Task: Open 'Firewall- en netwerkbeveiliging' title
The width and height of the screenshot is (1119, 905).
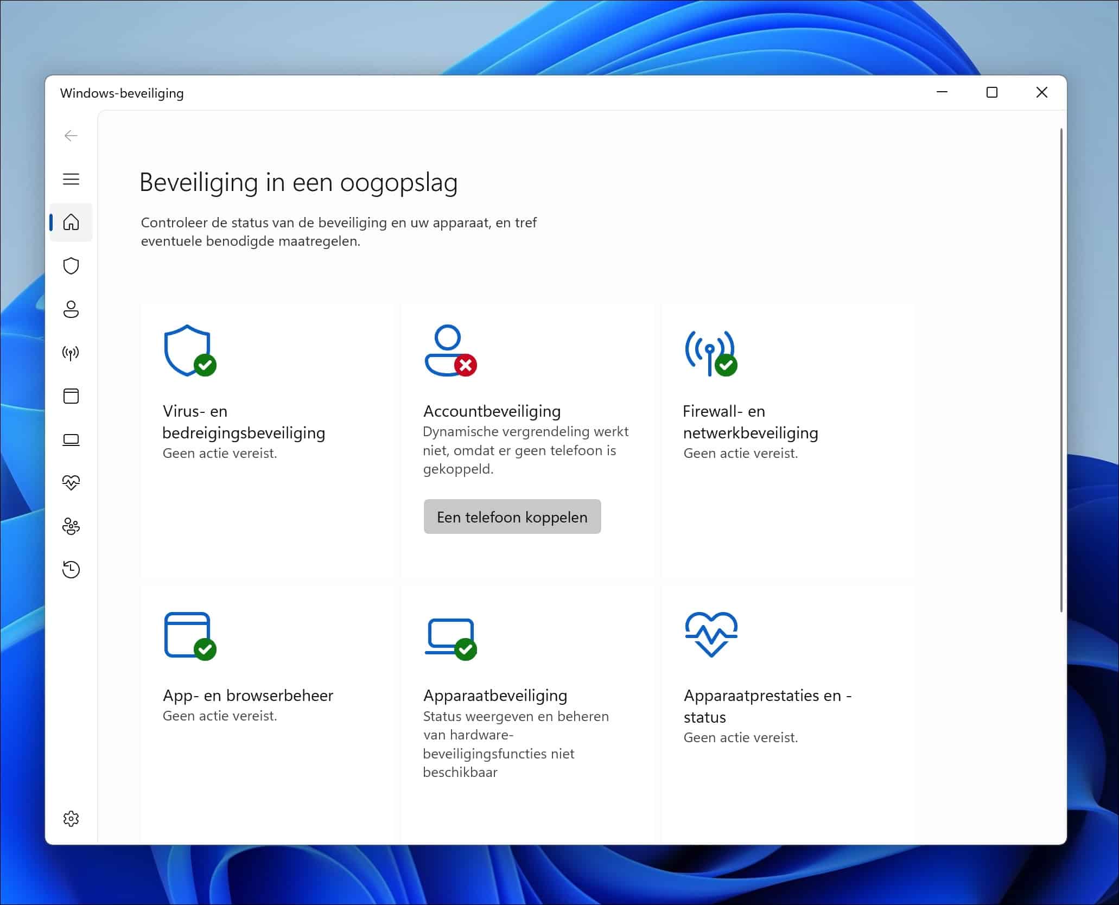Action: pos(751,422)
